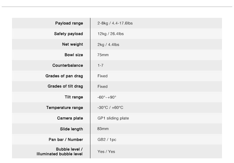The image size is (234, 163).
Task: Click the Yes / Yes bubble level value
Action: pos(106,152)
